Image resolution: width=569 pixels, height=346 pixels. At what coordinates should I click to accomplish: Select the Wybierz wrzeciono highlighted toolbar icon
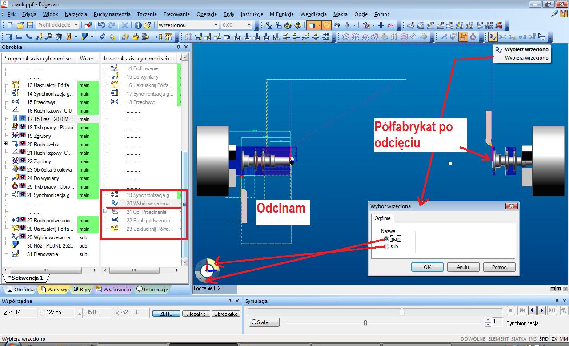pyautogui.click(x=493, y=37)
